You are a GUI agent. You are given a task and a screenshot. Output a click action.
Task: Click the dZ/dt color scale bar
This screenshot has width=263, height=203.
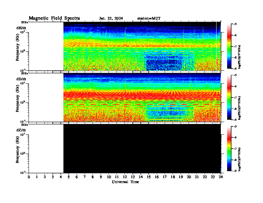click(229, 149)
